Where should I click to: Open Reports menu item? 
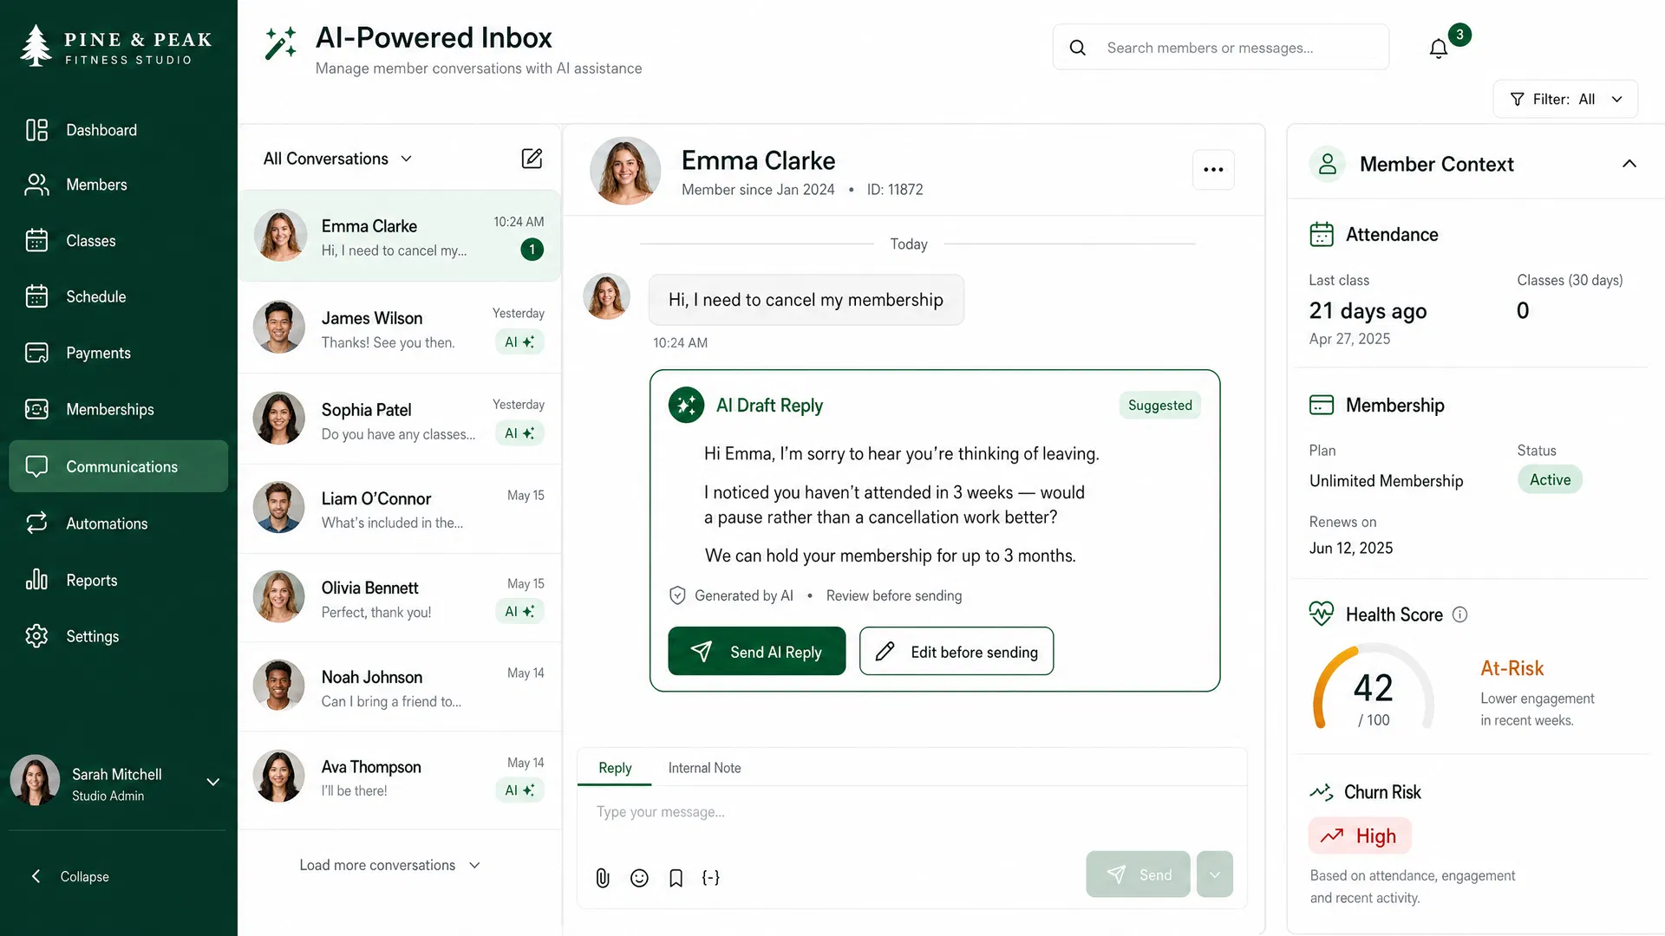[119, 580]
